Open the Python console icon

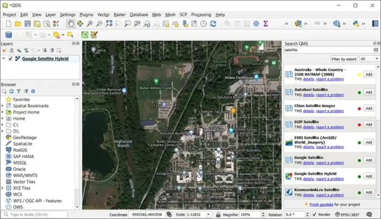tap(356, 24)
